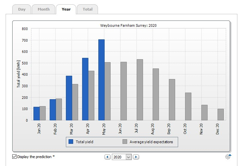Switch to the Total tab

point(87,9)
